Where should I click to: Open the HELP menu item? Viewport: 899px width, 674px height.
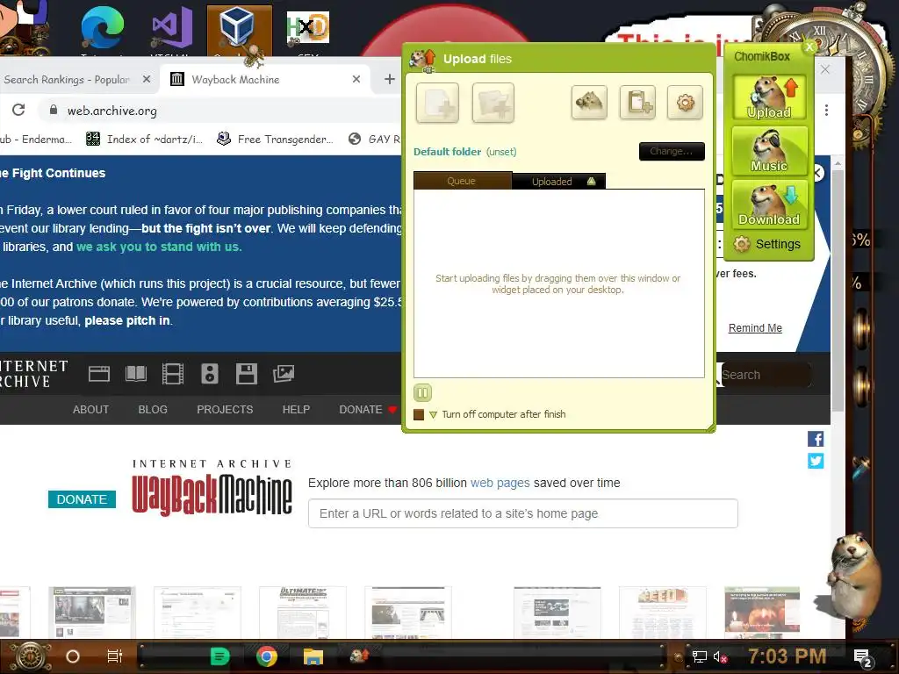[296, 409]
